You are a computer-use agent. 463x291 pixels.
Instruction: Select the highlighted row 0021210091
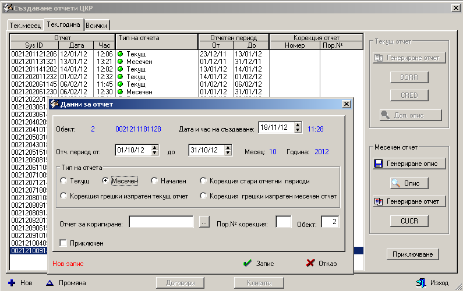point(29,251)
